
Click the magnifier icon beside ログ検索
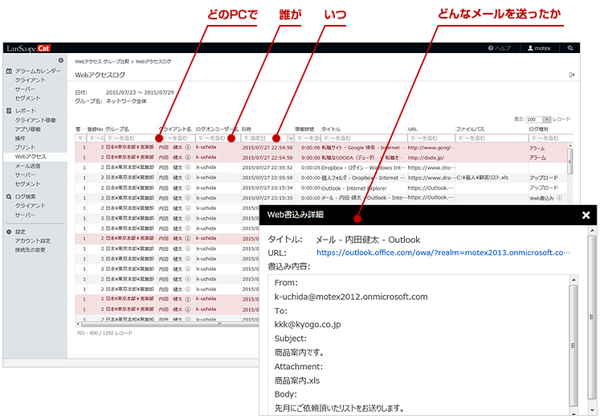tap(9, 196)
